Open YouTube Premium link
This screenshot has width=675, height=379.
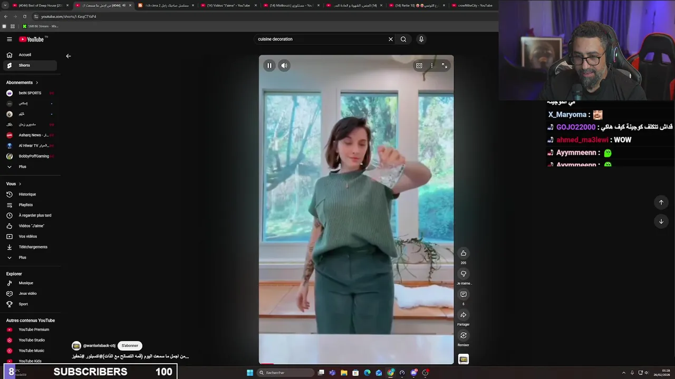[30, 330]
